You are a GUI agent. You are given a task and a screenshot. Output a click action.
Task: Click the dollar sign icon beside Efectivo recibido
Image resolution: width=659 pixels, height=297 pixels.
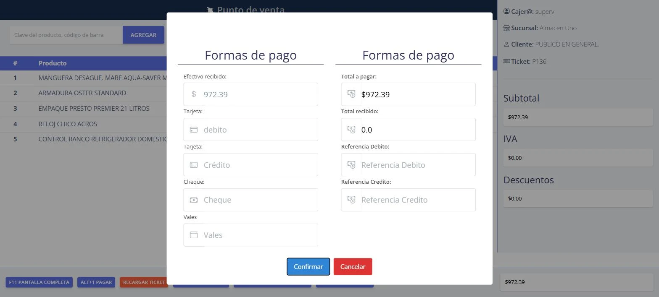[194, 94]
